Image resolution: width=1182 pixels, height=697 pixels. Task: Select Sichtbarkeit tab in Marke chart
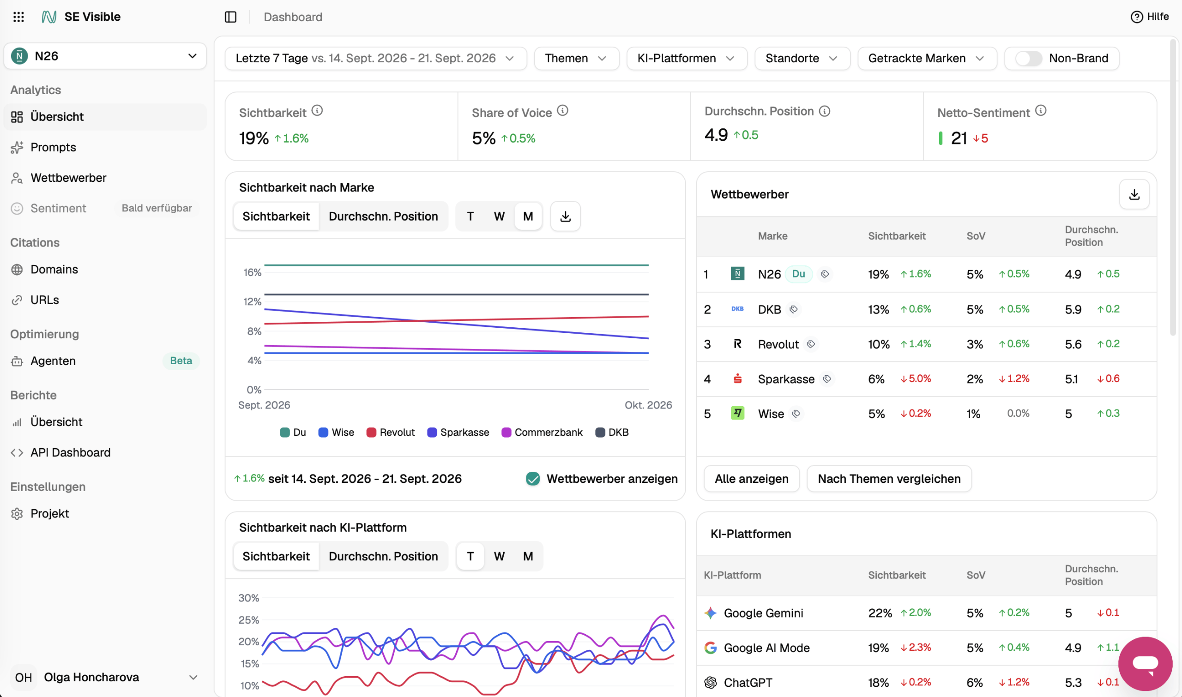click(x=276, y=216)
